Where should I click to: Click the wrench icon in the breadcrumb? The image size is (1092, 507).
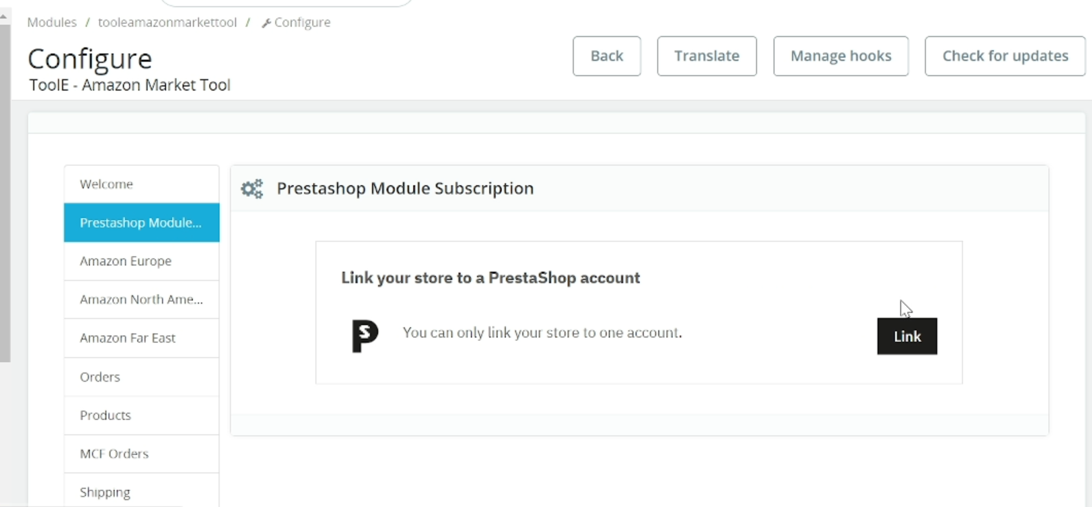tap(266, 23)
